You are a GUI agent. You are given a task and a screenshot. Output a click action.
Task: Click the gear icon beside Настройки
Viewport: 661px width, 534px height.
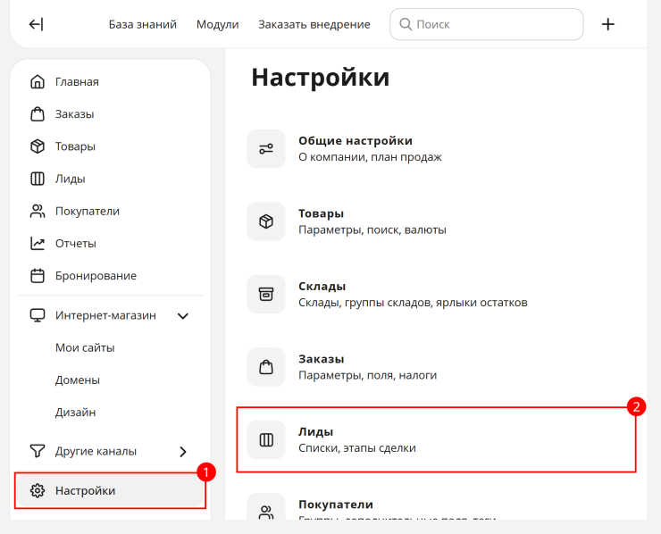click(x=38, y=490)
